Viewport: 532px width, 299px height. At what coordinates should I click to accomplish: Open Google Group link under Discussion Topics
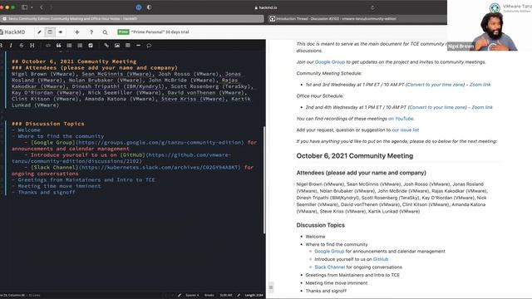pos(329,252)
